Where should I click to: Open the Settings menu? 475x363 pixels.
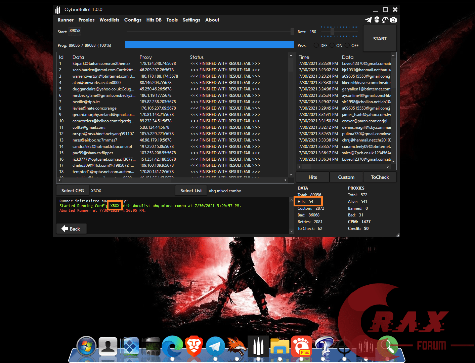coord(191,20)
